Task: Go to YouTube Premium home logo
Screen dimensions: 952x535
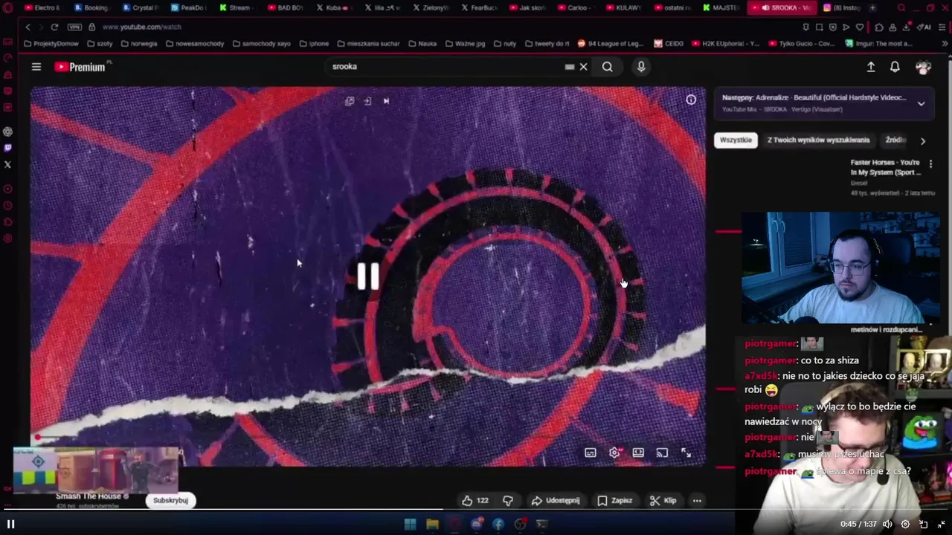Action: 80,67
